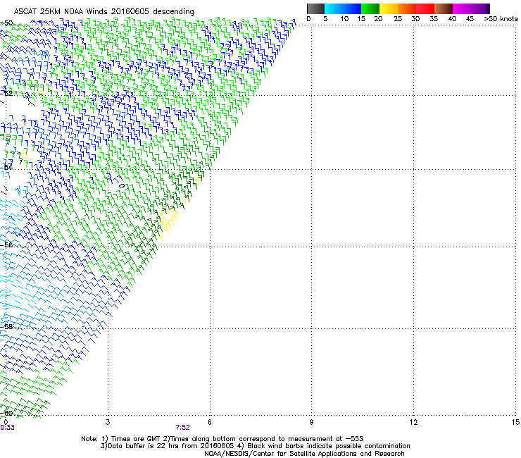Click the dark purple 45-50 knots swatch
Screen dimensions: 521x458
pyautogui.click(x=480, y=8)
